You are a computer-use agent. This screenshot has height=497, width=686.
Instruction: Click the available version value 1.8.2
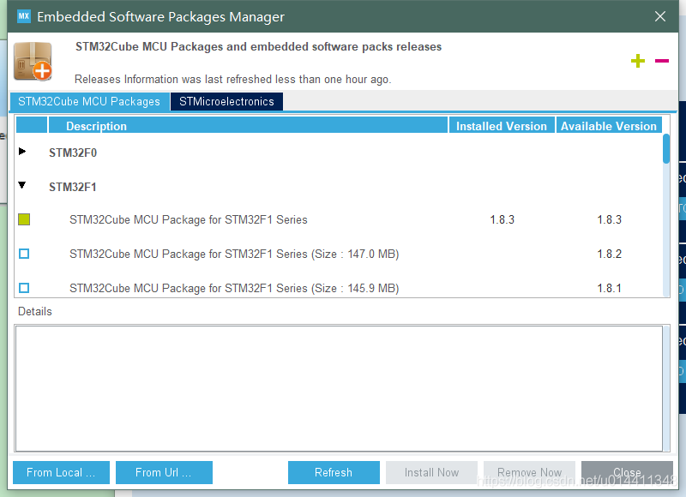pos(610,254)
